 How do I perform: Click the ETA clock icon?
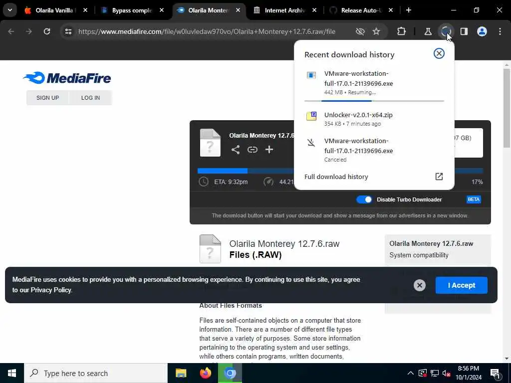pos(204,182)
